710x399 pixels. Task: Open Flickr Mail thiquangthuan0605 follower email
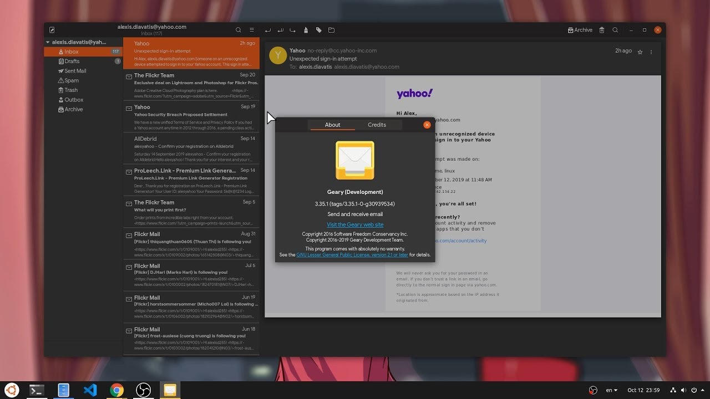point(191,244)
